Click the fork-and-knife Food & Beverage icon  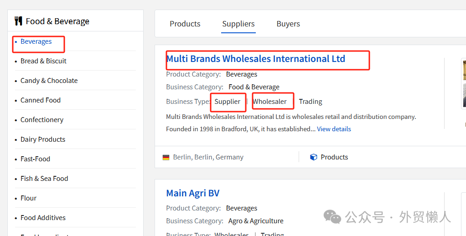point(18,21)
